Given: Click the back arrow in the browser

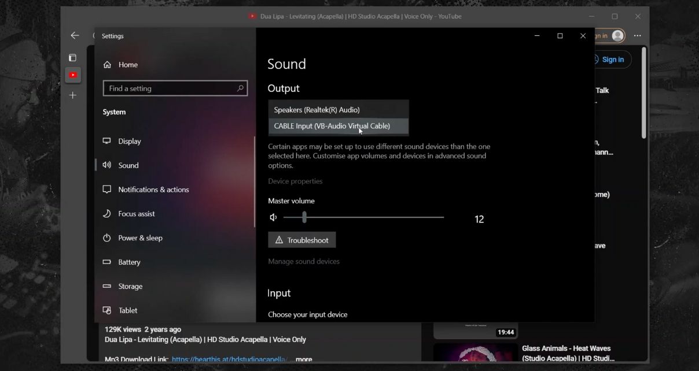Looking at the screenshot, I should [74, 35].
